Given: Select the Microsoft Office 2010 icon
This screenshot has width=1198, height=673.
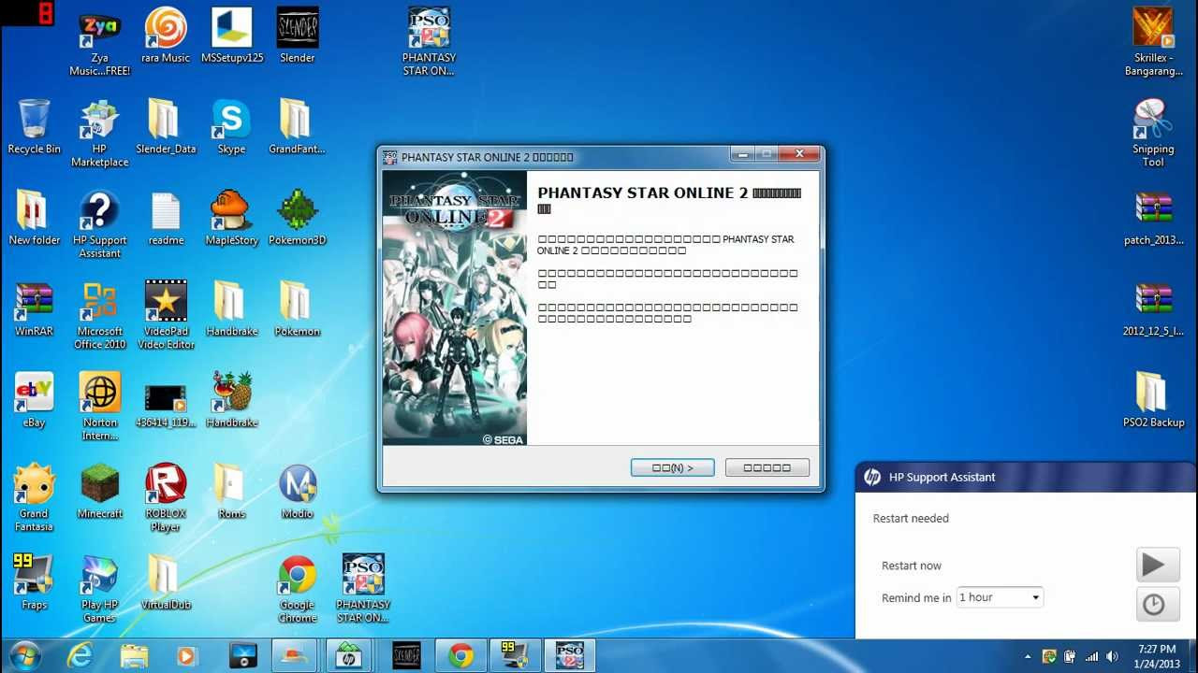Looking at the screenshot, I should pyautogui.click(x=99, y=316).
